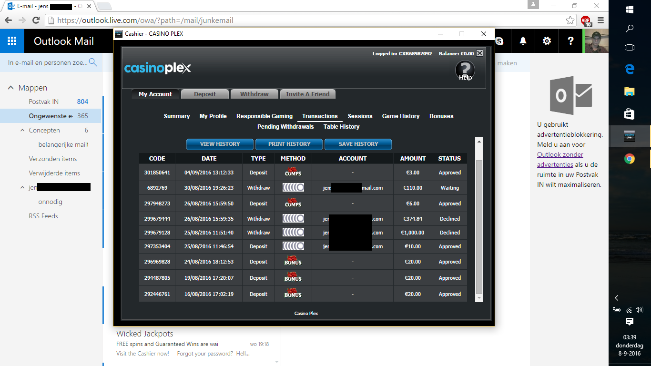
Task: Open Task View on the taskbar
Action: pos(630,48)
